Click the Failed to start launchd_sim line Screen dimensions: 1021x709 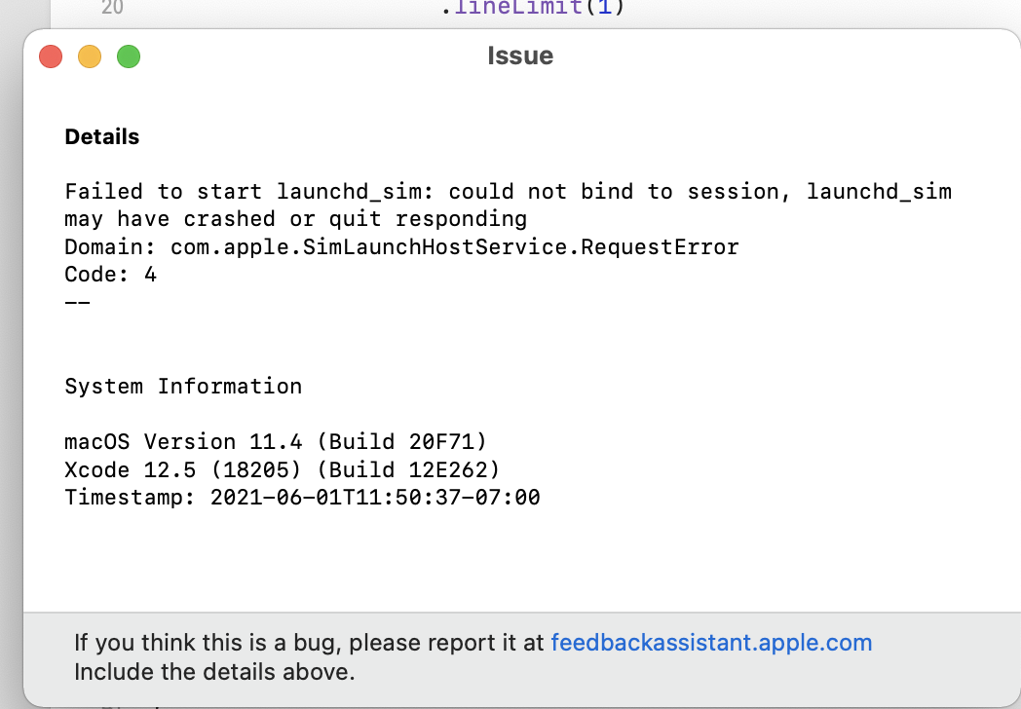pyautogui.click(x=508, y=192)
